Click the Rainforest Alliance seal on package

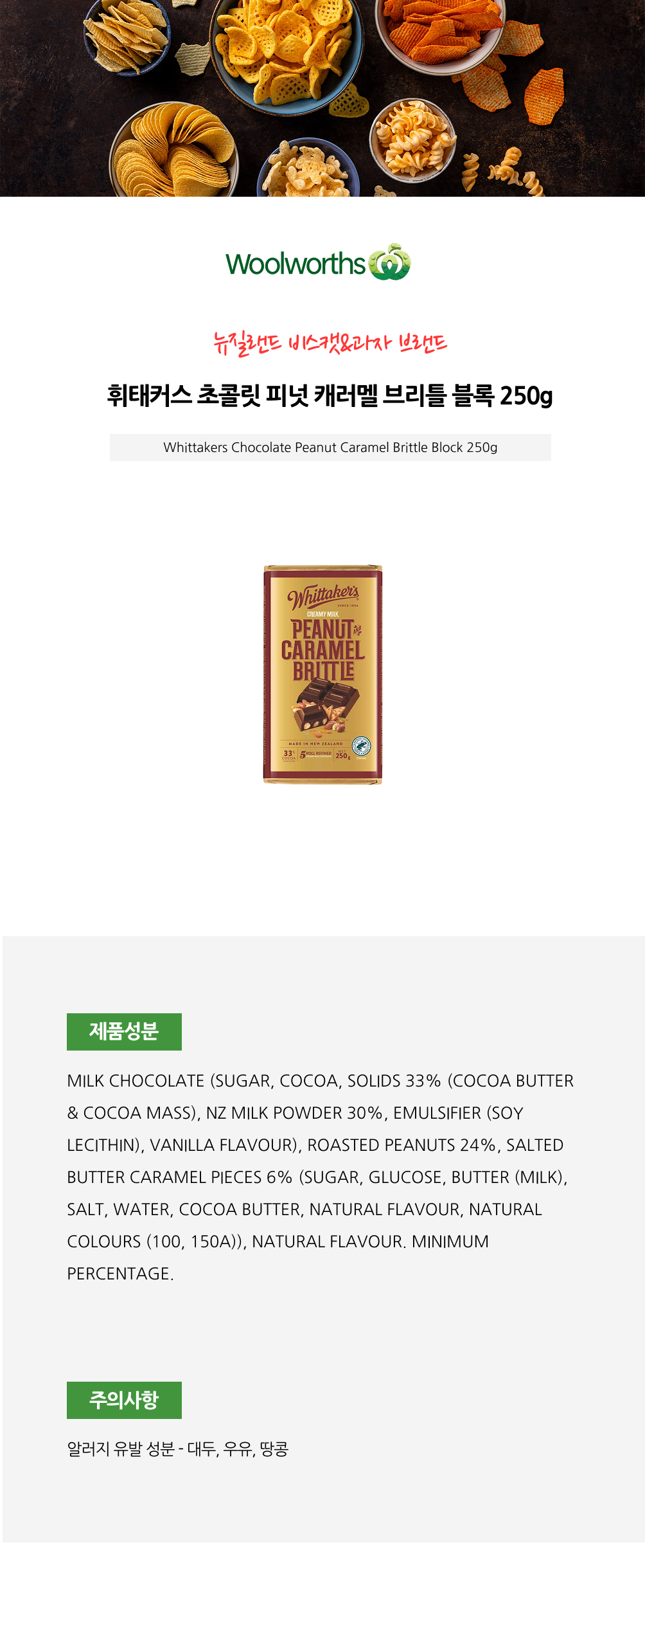361,746
